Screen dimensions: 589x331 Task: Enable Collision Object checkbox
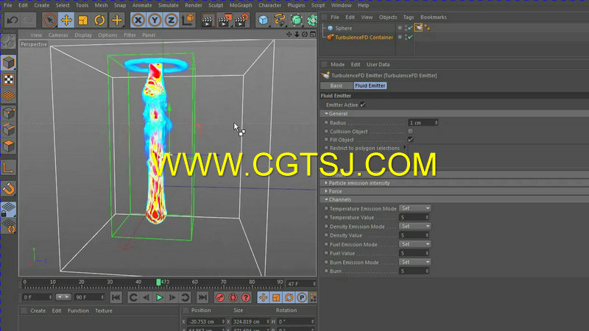tap(411, 132)
